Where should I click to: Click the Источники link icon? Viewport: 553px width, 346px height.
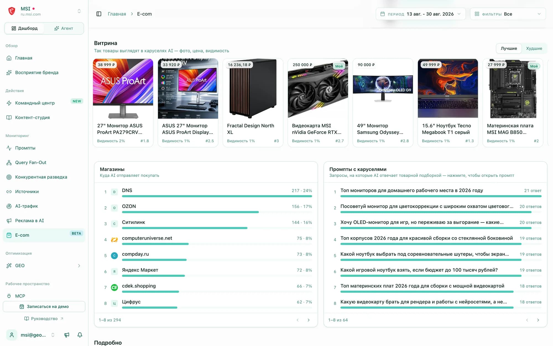point(9,192)
